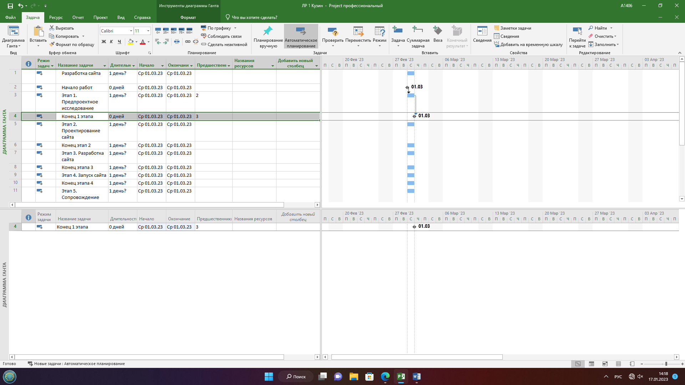Image resolution: width=685 pixels, height=385 pixels.
Task: Click the Outdent task icon
Action: [x=158, y=42]
